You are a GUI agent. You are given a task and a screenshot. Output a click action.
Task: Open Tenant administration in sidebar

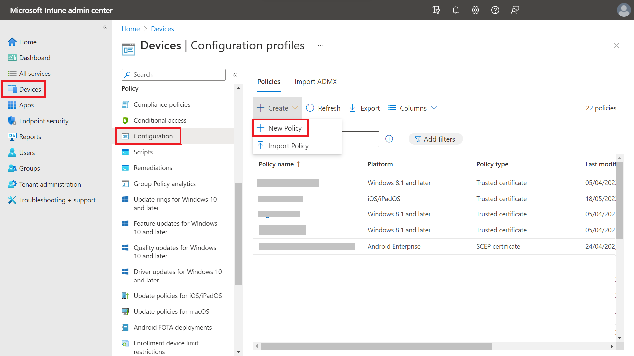tap(50, 184)
